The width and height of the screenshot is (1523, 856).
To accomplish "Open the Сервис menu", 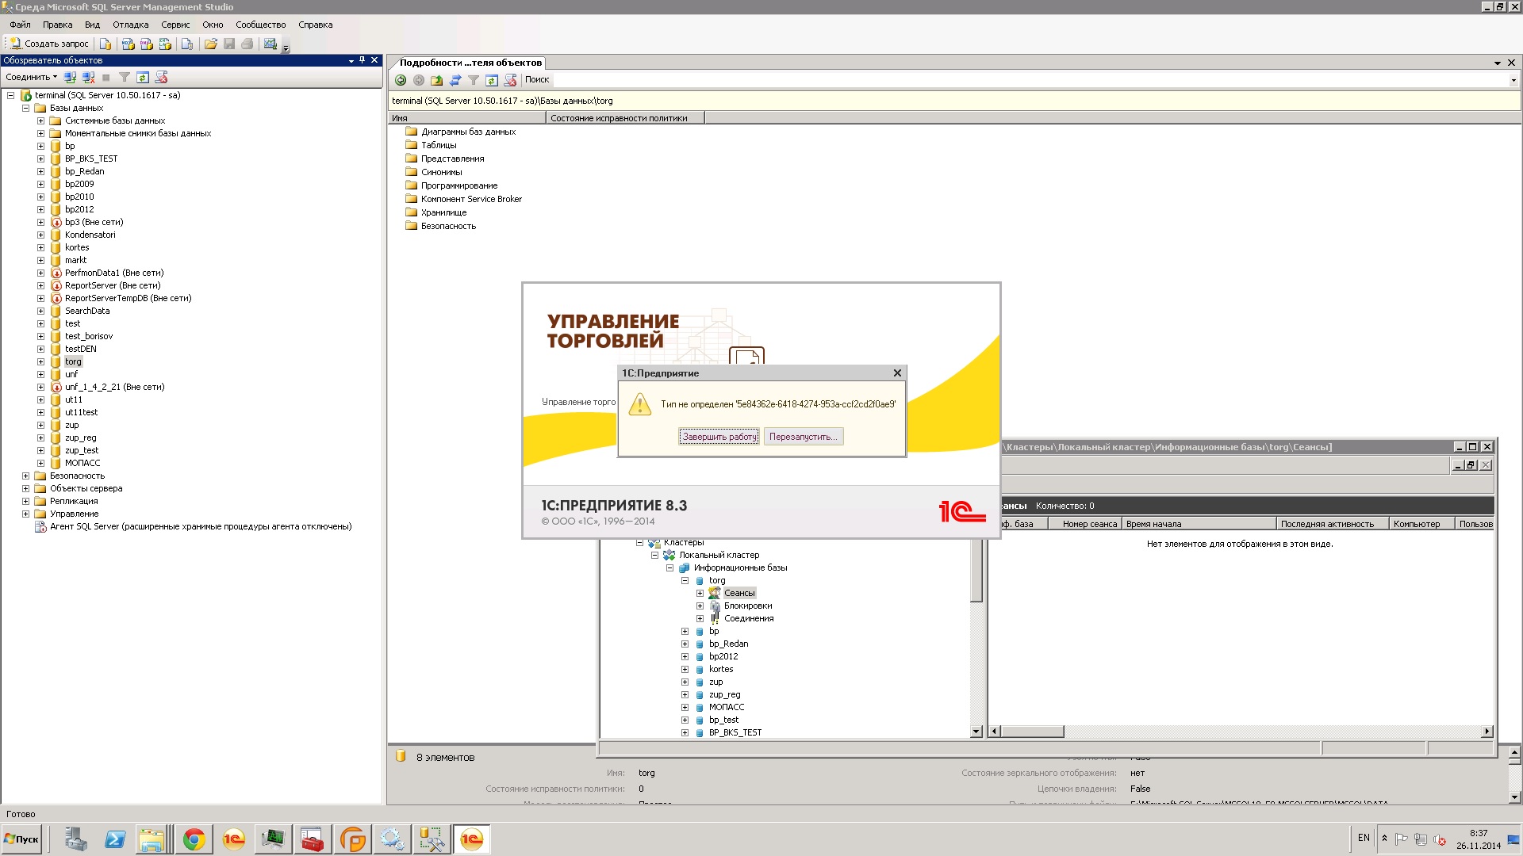I will (175, 25).
